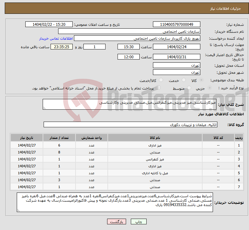The image size is (249, 230).
Task: Click the price validity time 12:00
Action: pos(129,57)
